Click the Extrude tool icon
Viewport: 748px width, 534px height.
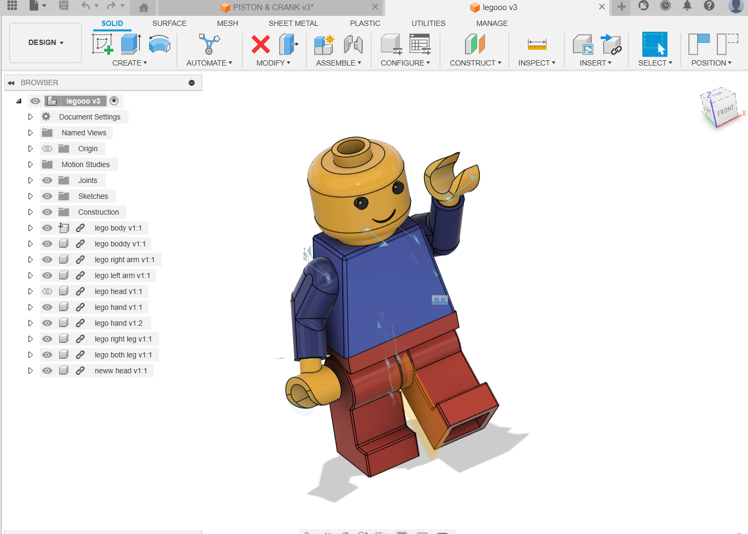point(131,44)
